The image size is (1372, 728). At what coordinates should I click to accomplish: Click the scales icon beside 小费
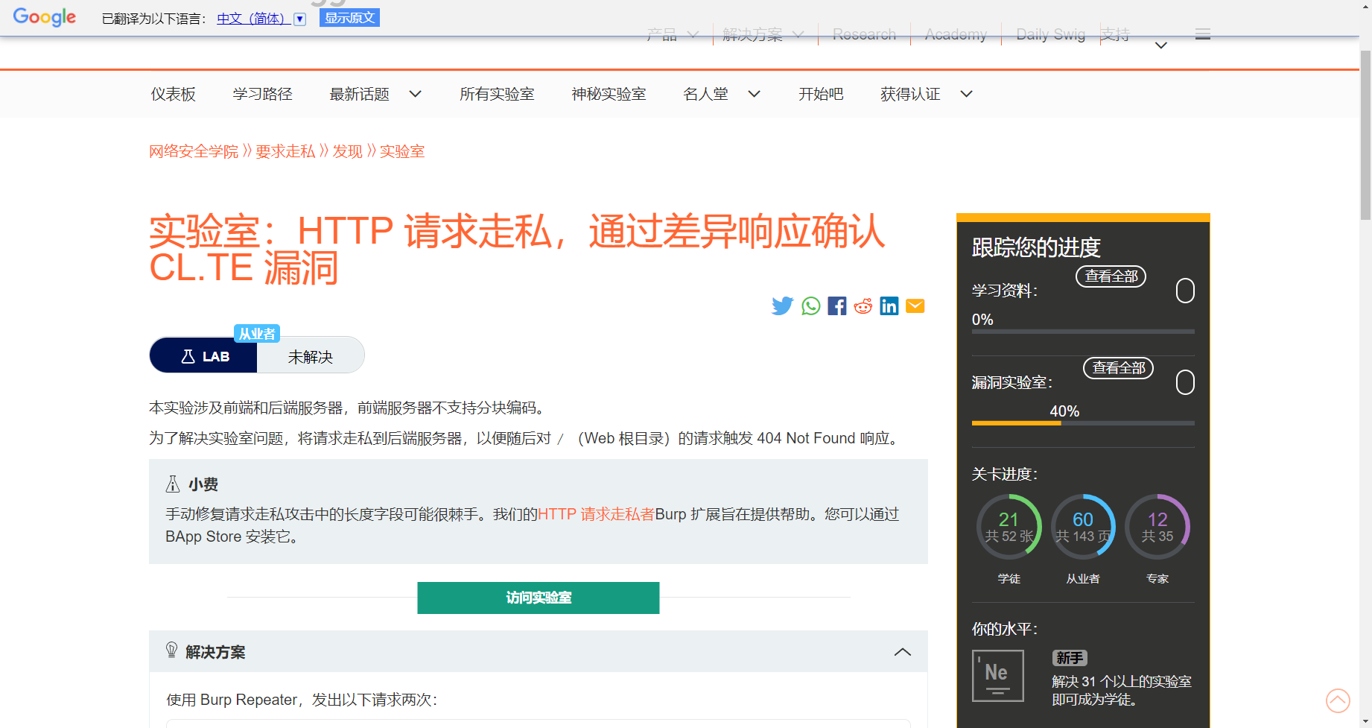172,483
